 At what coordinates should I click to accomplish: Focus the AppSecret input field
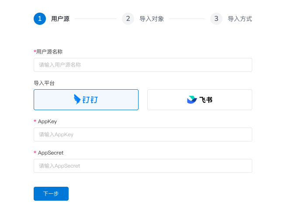pyautogui.click(x=143, y=166)
